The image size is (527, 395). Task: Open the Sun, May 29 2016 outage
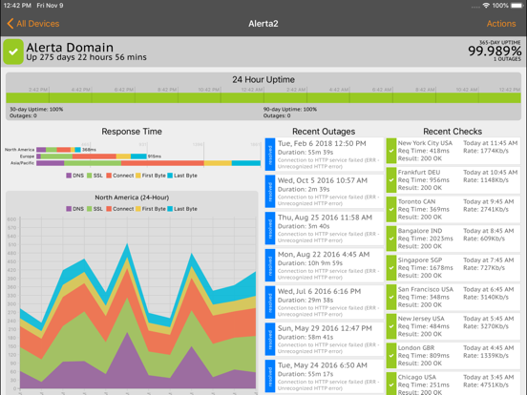point(324,340)
